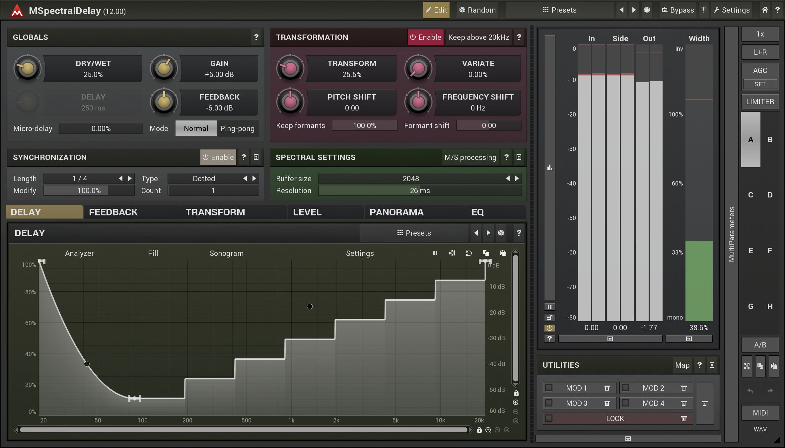
Task: Change Buffer size using the right arrow
Action: [517, 178]
